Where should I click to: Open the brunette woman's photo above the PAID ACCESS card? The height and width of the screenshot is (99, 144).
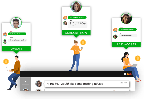[x=126, y=18]
